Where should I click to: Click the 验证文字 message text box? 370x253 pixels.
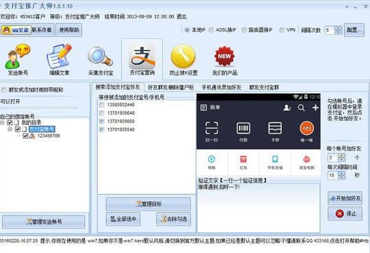point(259,208)
